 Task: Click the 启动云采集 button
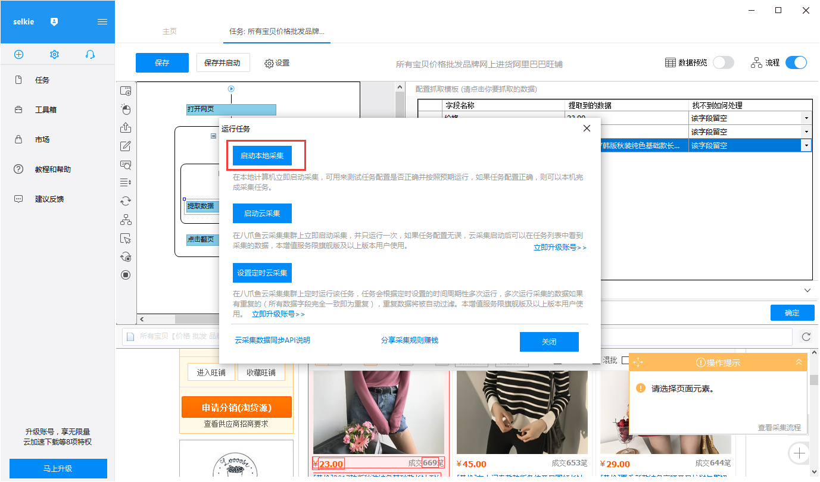click(x=262, y=213)
